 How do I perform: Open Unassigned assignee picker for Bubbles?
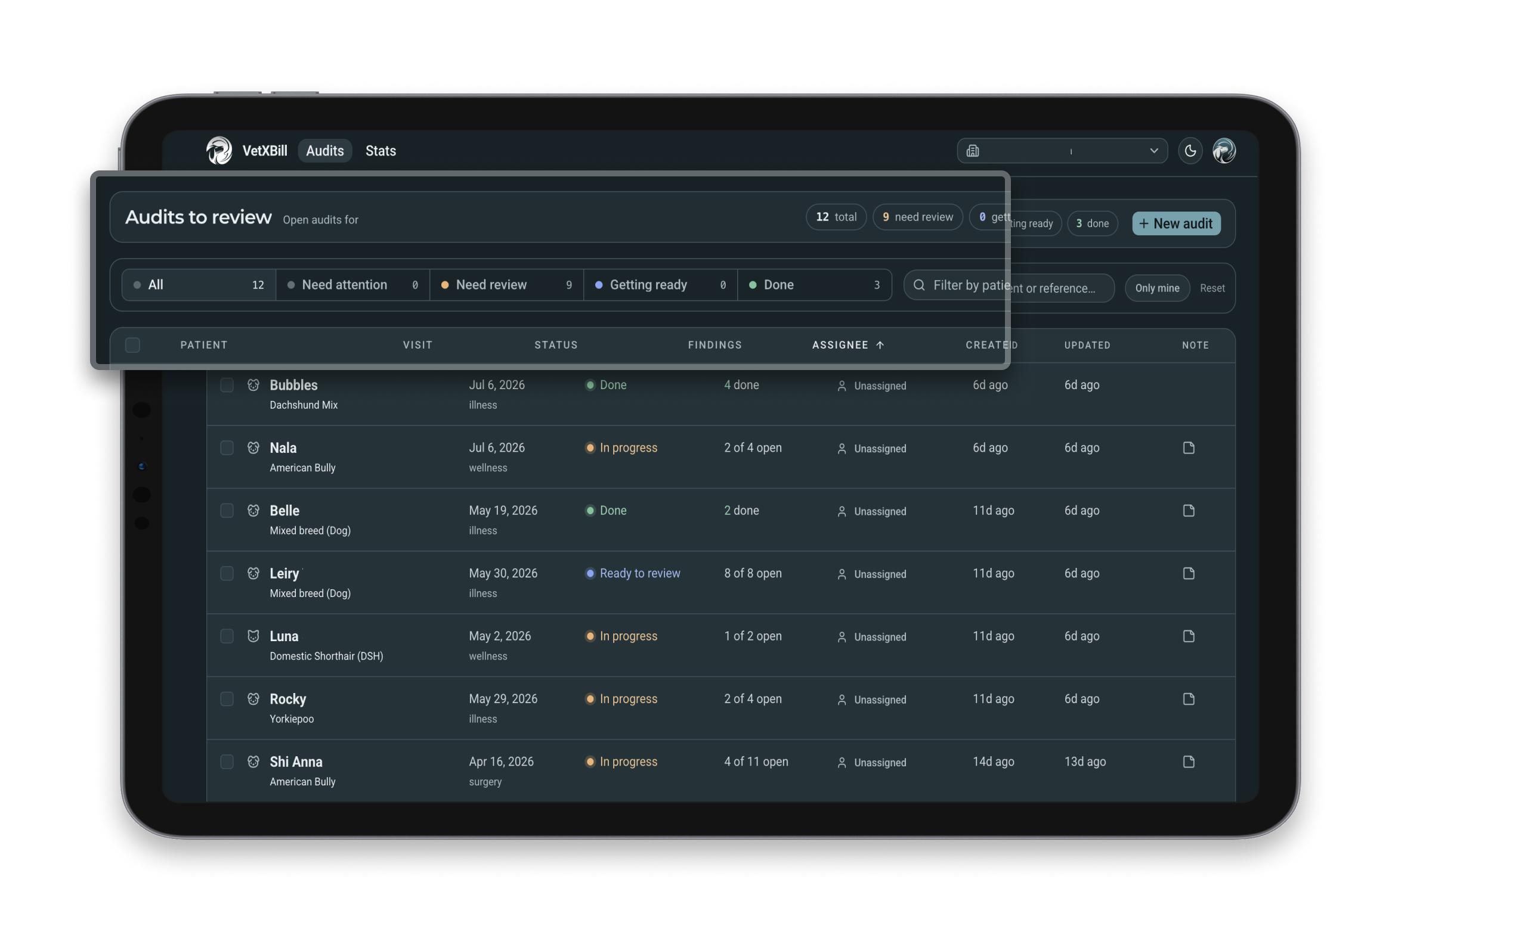click(x=871, y=386)
